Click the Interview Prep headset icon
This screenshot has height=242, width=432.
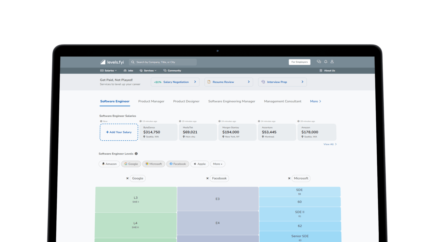pos(263,82)
